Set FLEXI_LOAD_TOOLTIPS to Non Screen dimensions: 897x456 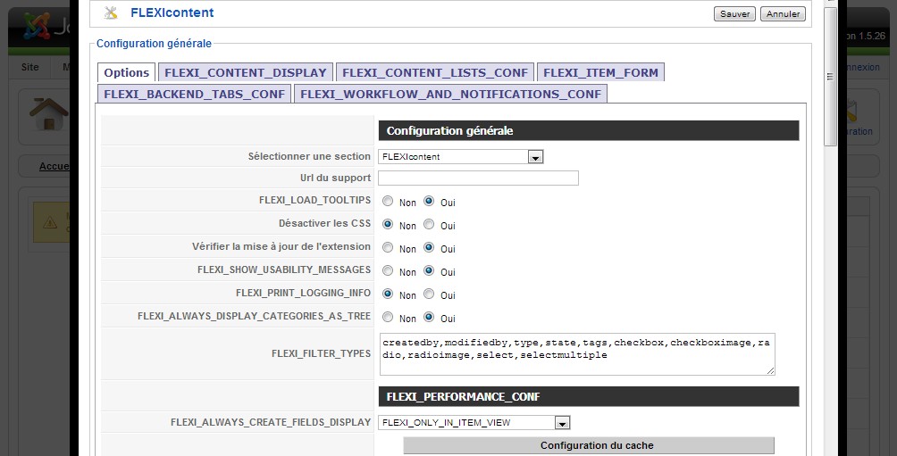(x=388, y=201)
